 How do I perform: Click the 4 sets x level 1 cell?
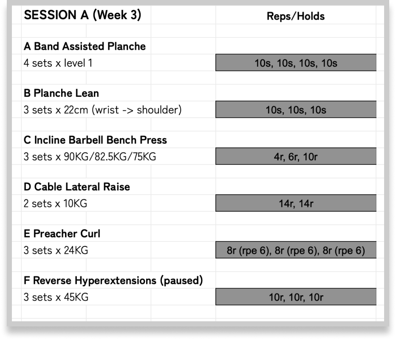click(x=58, y=63)
